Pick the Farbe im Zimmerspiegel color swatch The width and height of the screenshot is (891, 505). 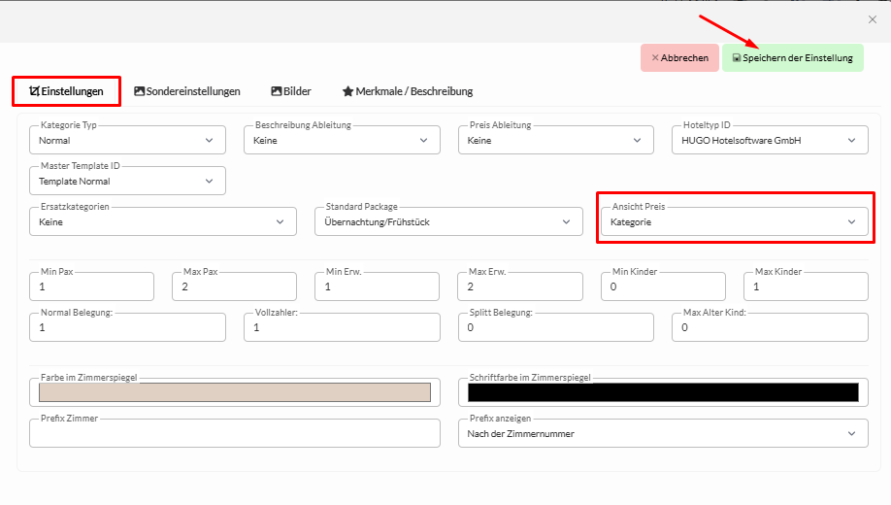pos(234,392)
